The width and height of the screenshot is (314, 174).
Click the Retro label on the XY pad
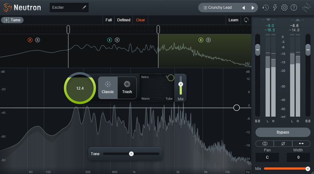145,77
